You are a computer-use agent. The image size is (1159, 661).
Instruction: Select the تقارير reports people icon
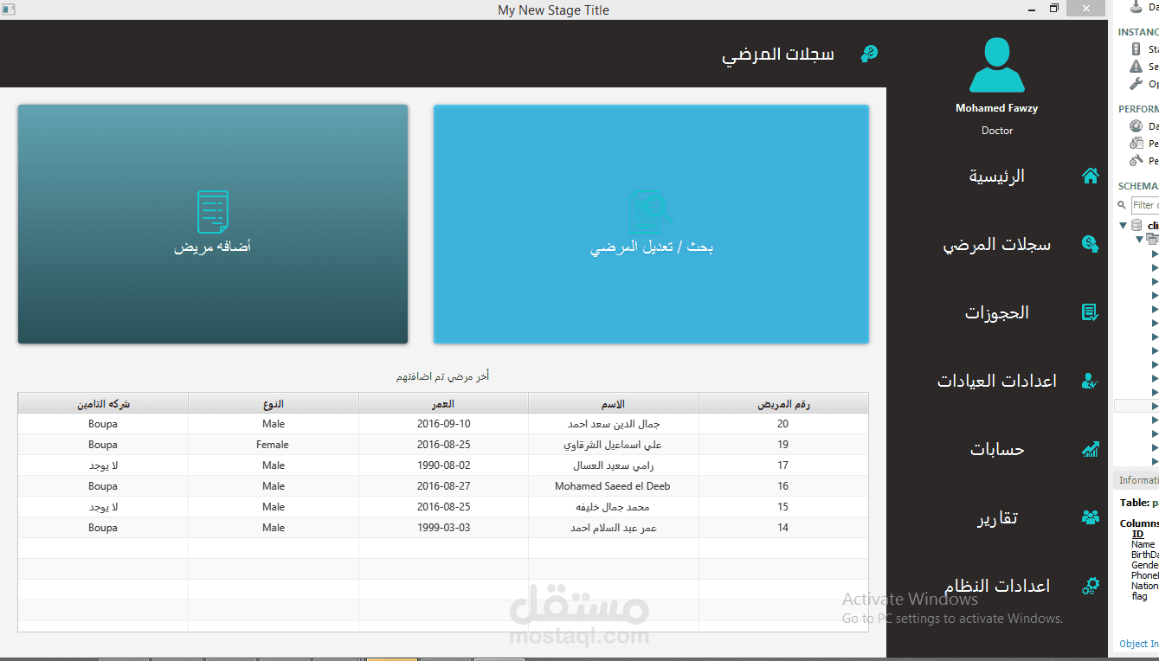tap(1091, 517)
